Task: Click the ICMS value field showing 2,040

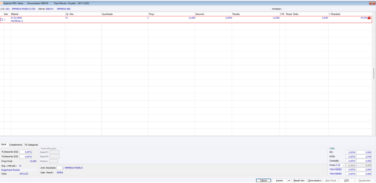Action: pos(364,156)
